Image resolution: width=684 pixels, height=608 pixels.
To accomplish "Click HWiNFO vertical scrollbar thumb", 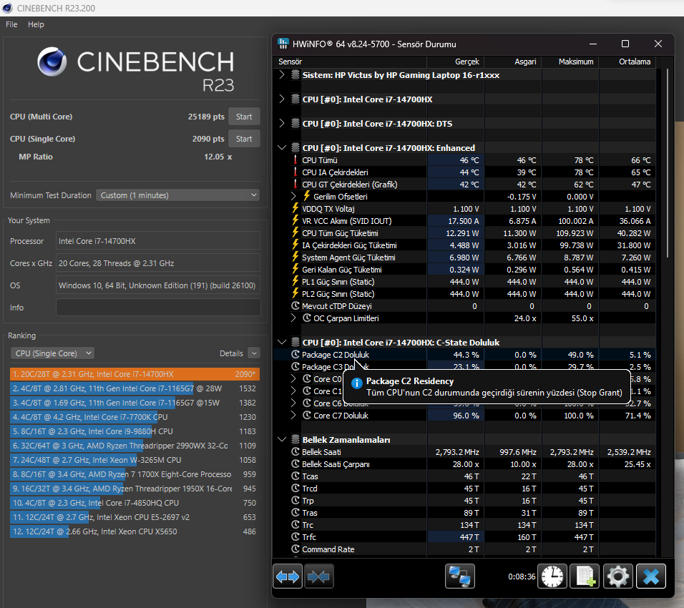I will click(x=668, y=164).
